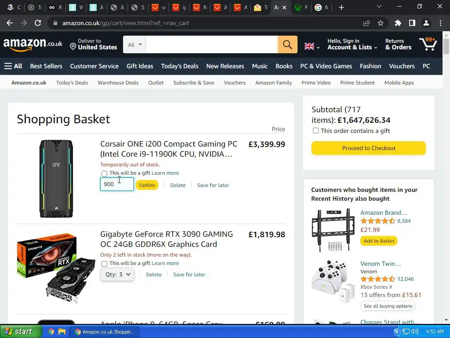Click the network tray icon
450x338 pixels.
pos(406,332)
